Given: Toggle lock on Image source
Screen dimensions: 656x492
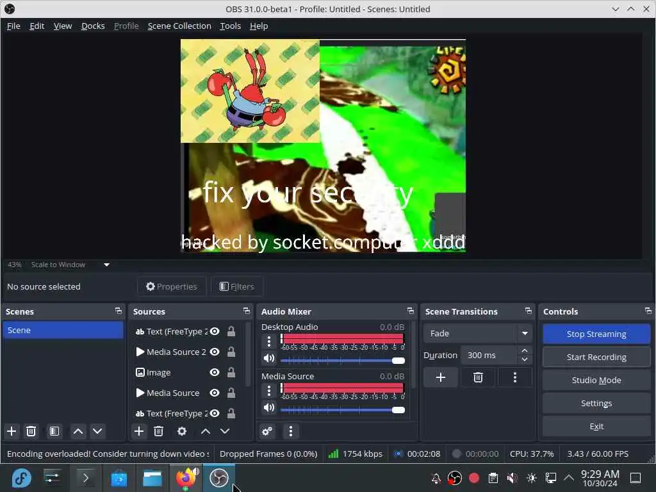Looking at the screenshot, I should coord(231,372).
